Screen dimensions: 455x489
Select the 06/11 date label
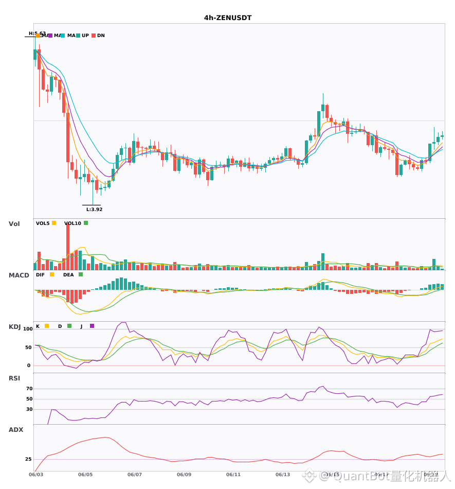(233, 475)
